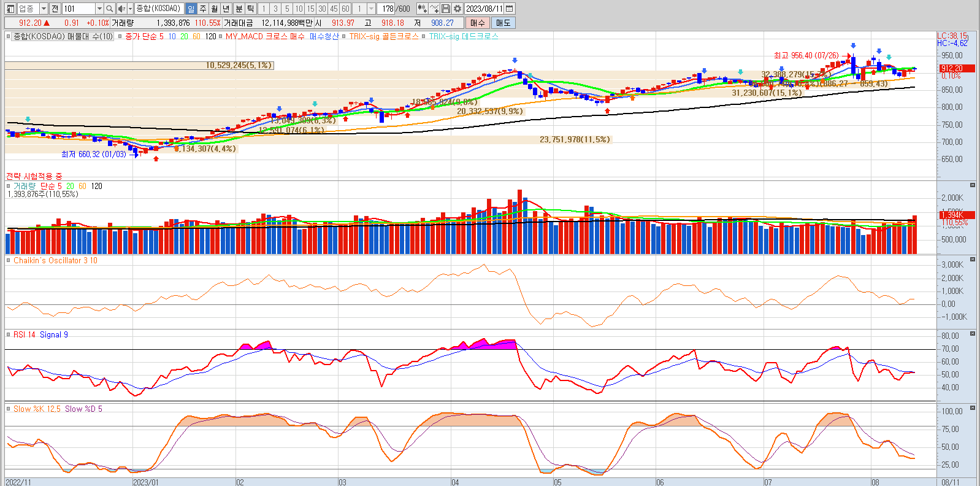Click the 매도 sell button
This screenshot has height=486, width=980.
point(503,23)
